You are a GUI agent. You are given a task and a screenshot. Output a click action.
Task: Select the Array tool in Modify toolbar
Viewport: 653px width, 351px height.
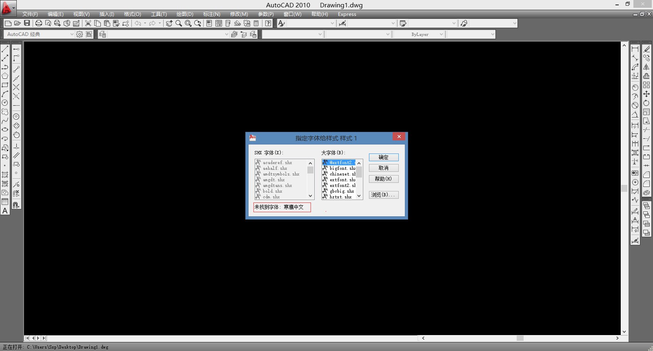tap(646, 85)
